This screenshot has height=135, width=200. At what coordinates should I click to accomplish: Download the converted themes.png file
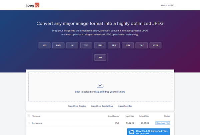point(163,123)
